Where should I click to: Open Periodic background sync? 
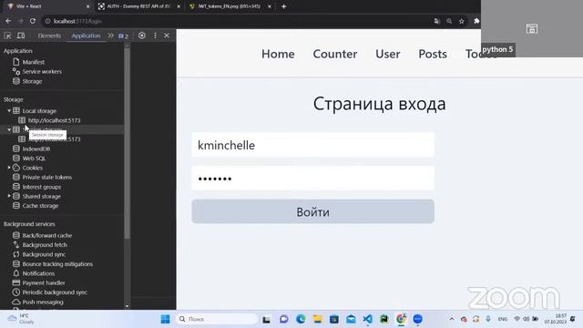pos(55,292)
